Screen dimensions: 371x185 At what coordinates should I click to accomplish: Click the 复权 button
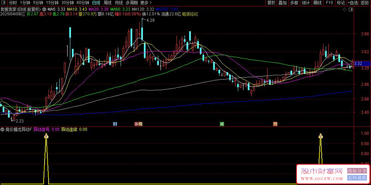[271, 3]
